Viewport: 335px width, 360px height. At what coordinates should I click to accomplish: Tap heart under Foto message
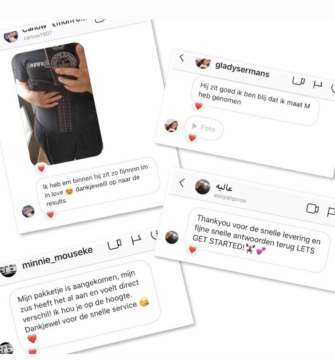[192, 138]
